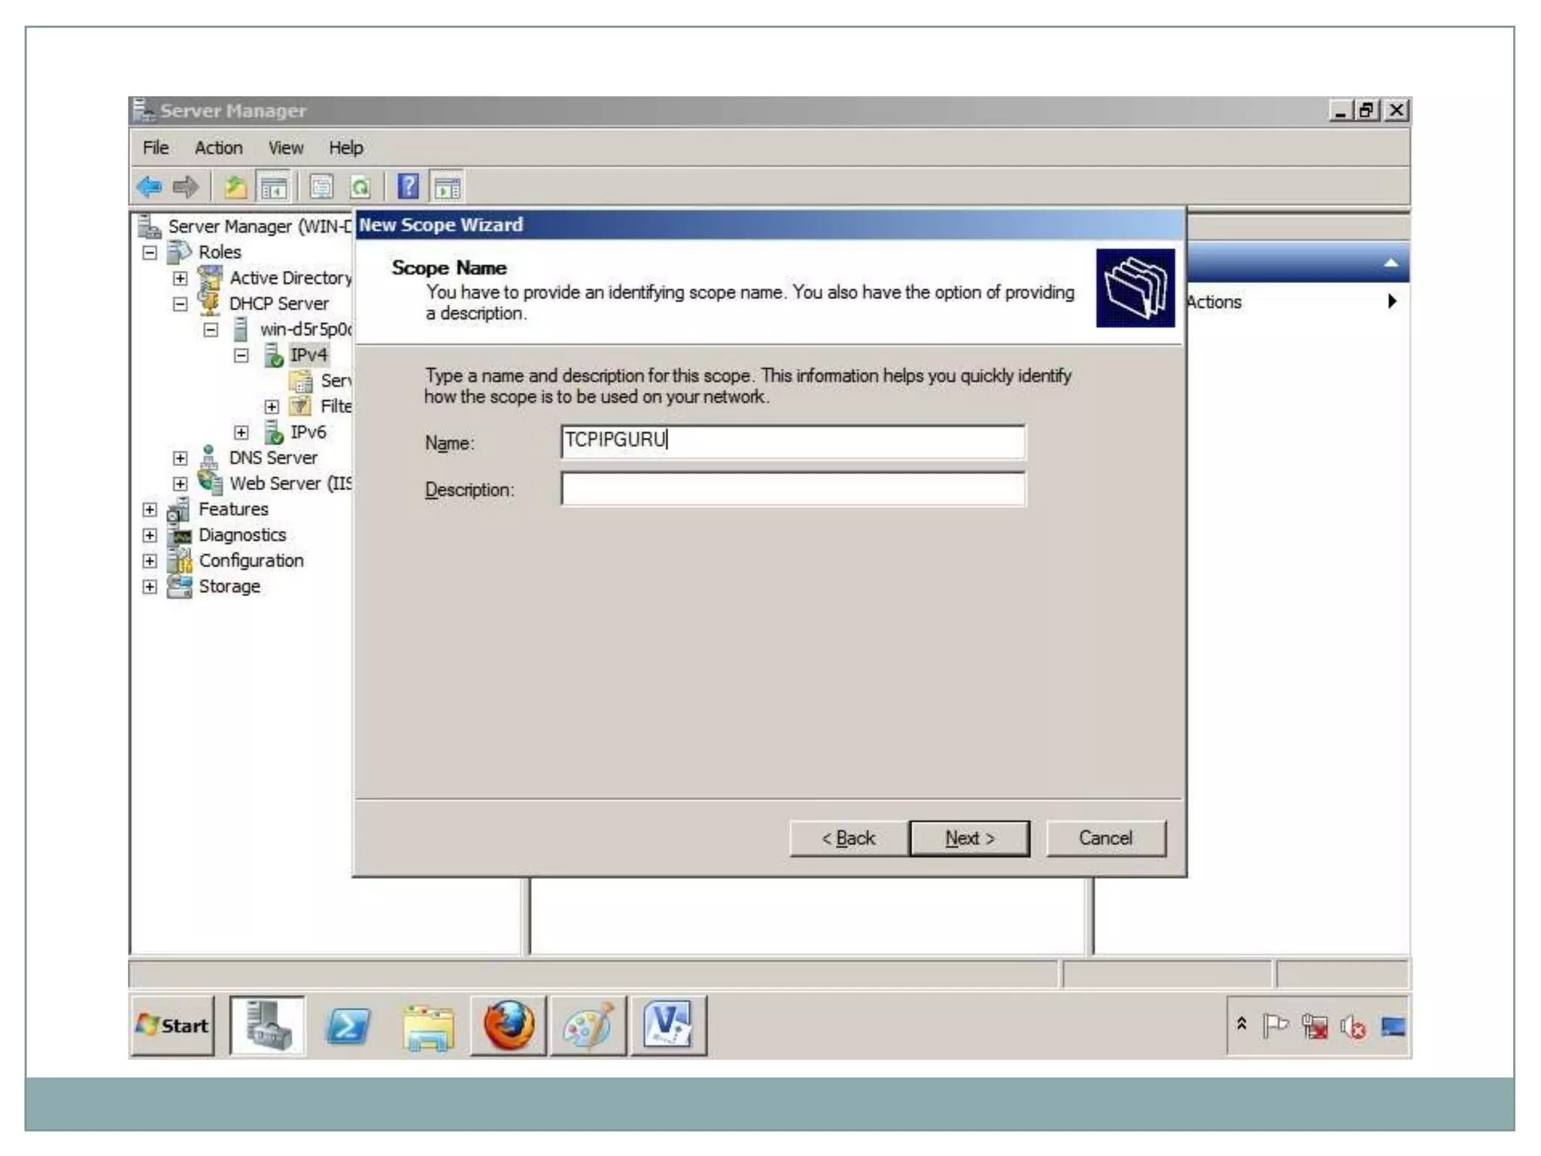
Task: Open the Help menu
Action: pyautogui.click(x=346, y=148)
